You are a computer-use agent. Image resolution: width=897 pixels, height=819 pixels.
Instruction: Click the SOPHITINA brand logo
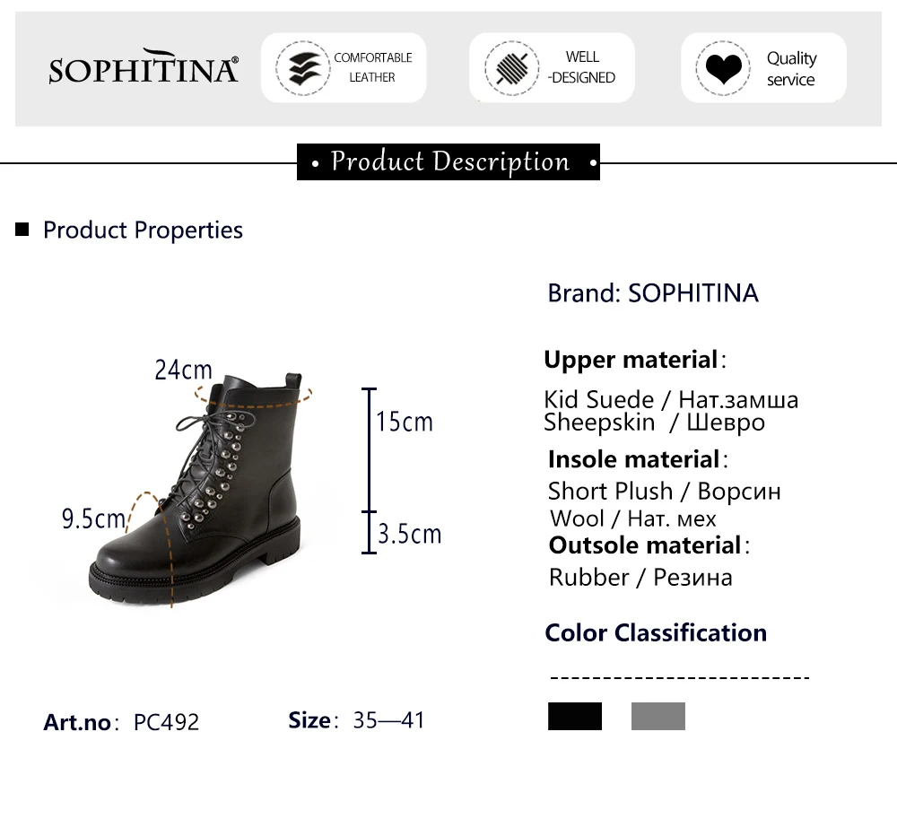pyautogui.click(x=144, y=68)
